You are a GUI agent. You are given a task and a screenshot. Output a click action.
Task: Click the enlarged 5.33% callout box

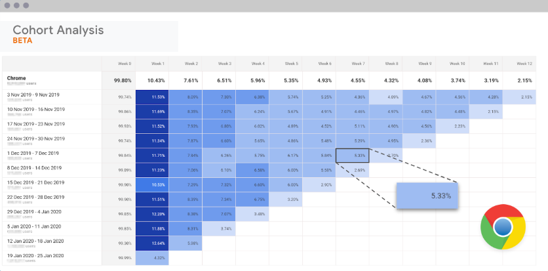[x=427, y=196]
